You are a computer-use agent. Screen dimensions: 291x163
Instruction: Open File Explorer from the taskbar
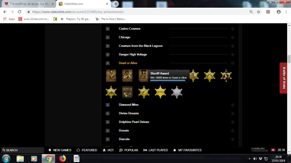click(x=20, y=159)
